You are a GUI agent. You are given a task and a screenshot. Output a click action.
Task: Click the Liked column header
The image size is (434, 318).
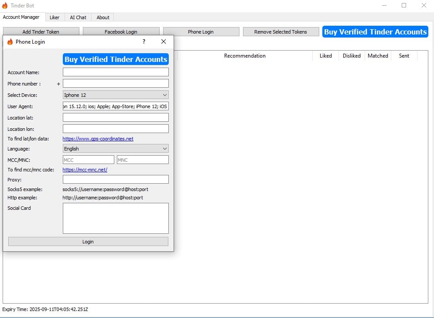tap(325, 56)
